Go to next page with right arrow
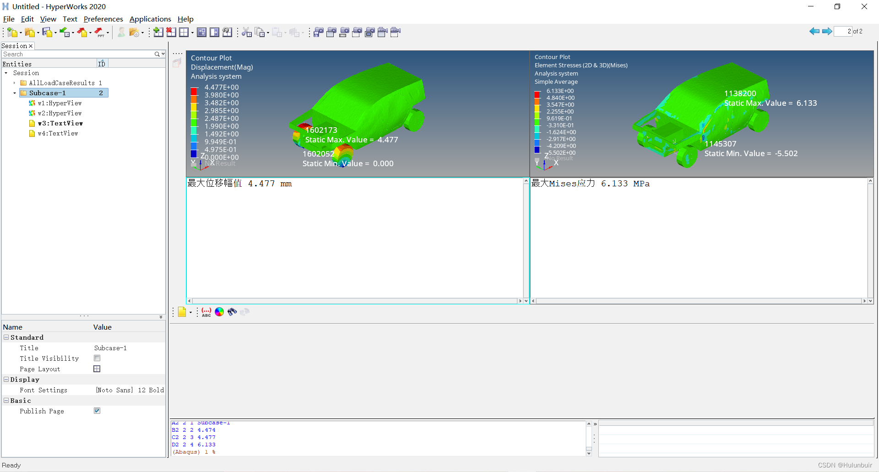 827,31
